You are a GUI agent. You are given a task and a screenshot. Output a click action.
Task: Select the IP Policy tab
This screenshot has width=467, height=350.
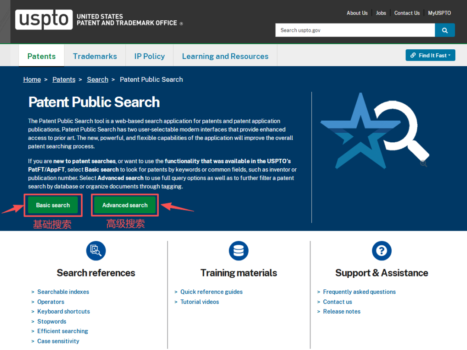[149, 56]
